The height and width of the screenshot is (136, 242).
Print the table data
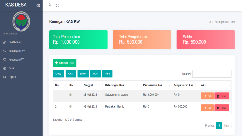pos(107,74)
